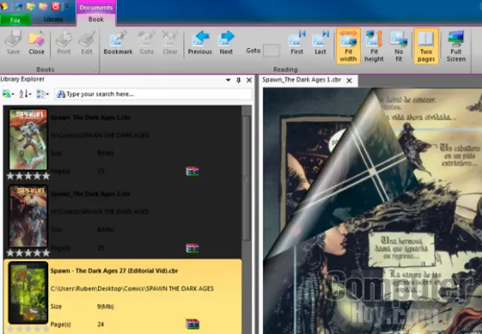482x334 pixels.
Task: Enter Full Screen reading mode
Action: [456, 45]
